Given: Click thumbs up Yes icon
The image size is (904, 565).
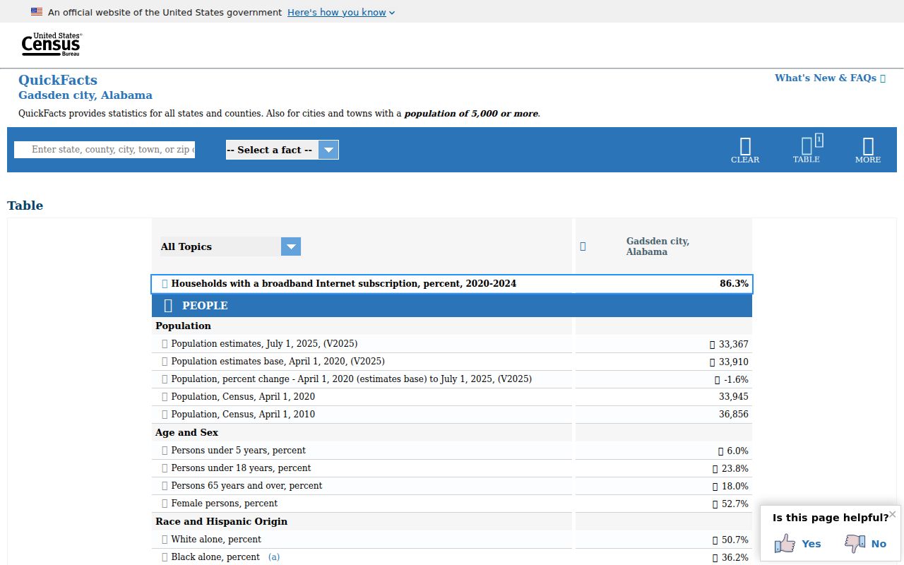Looking at the screenshot, I should point(785,543).
